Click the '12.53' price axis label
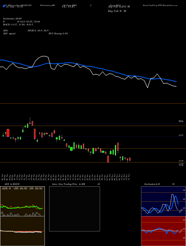 click(181, 135)
